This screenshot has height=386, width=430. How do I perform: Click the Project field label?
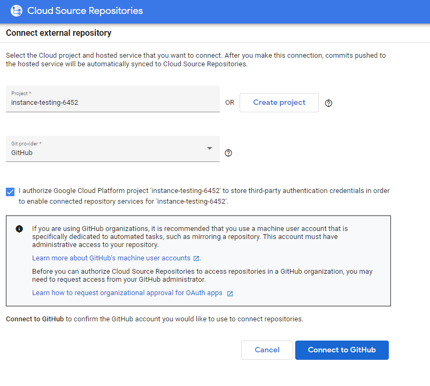click(x=21, y=93)
